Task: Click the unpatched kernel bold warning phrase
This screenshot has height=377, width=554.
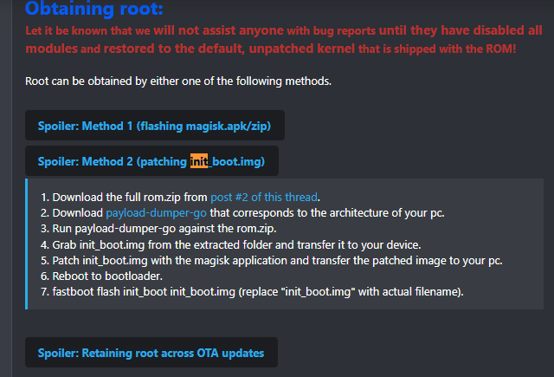Action: (302, 49)
